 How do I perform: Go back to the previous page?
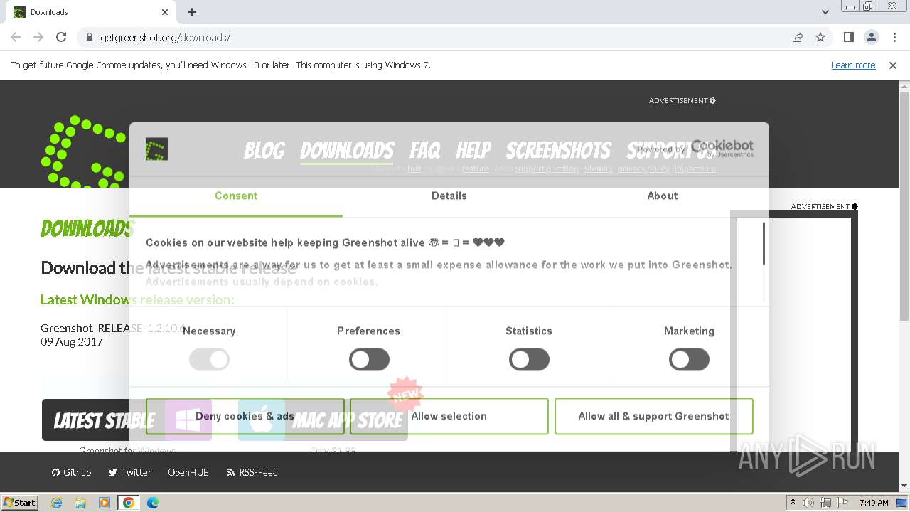16,37
